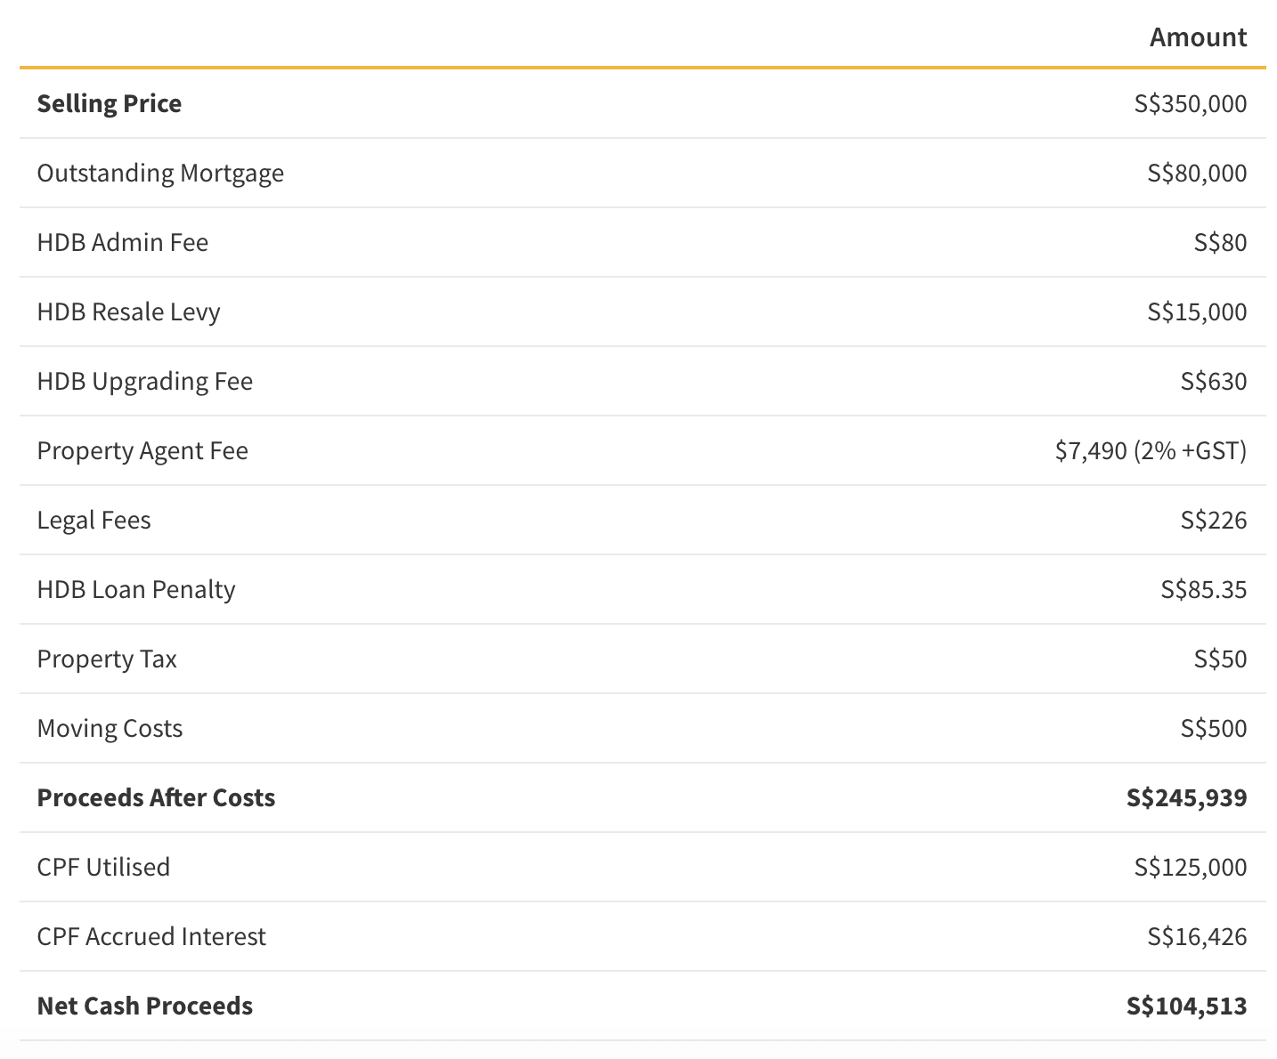Click the S$85.35 loan penalty amount
This screenshot has width=1277, height=1059.
coord(1203,589)
